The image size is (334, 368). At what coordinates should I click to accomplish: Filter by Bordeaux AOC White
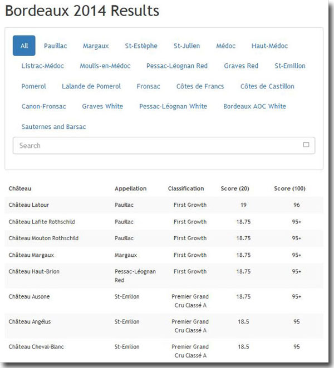254,106
